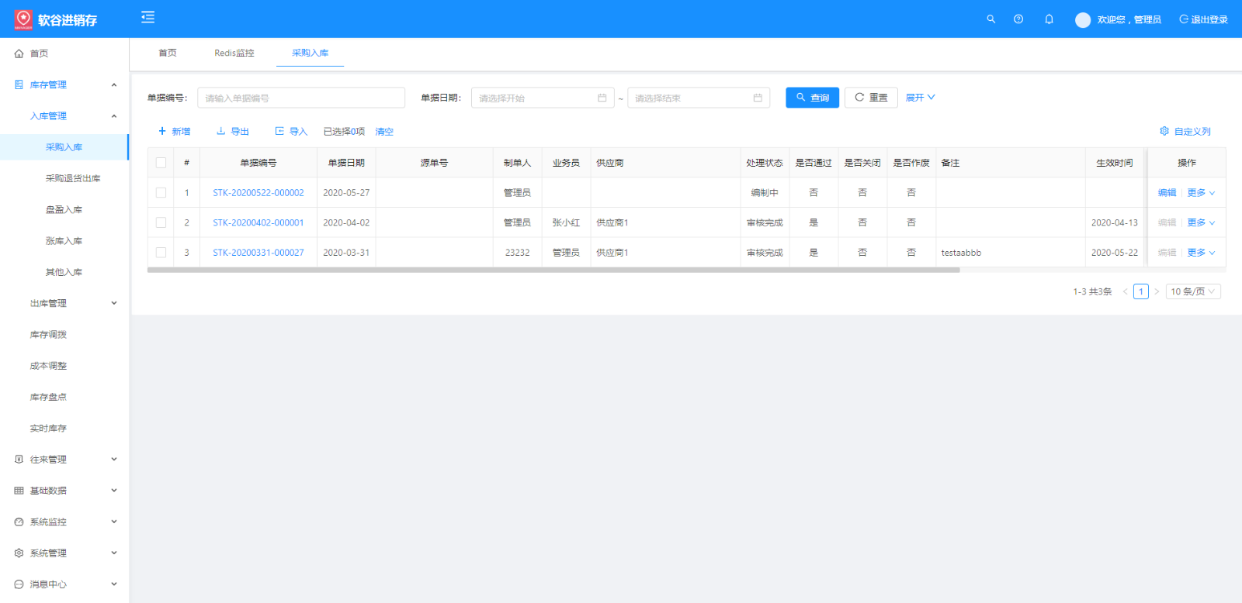Click the 退出登录 logout icon
This screenshot has height=603, width=1242.
click(1183, 19)
